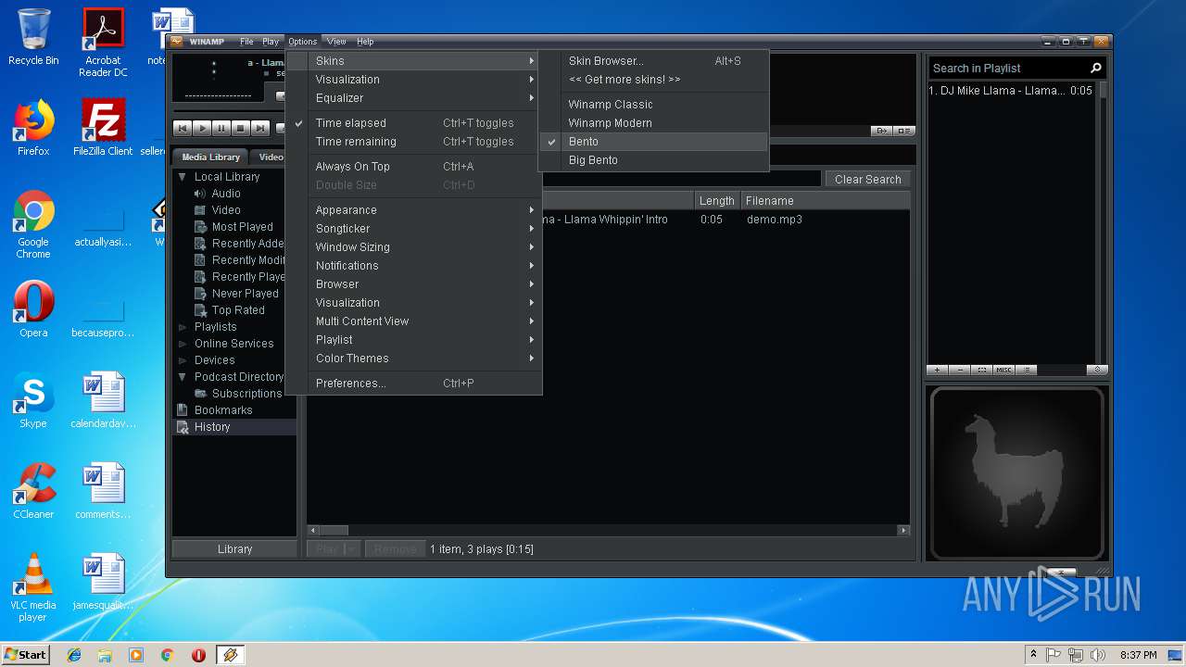This screenshot has width=1186, height=667.
Task: Click the magnifier icon in playlist search
Action: click(1096, 68)
